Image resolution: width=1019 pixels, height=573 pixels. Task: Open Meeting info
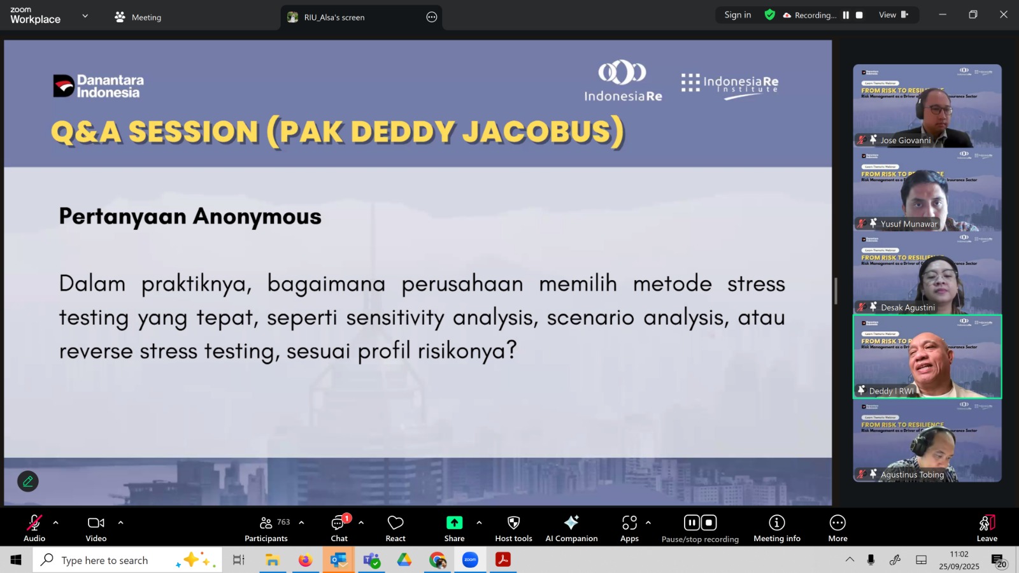(776, 528)
